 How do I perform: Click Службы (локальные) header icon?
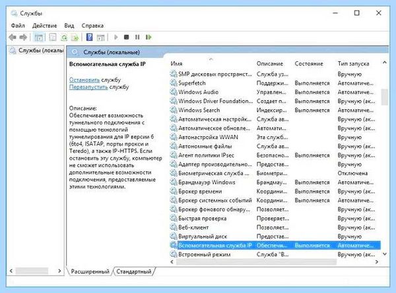click(x=75, y=52)
